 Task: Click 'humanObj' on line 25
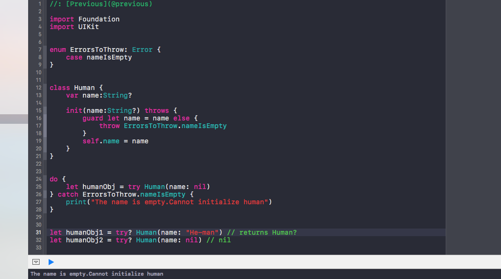(99, 187)
